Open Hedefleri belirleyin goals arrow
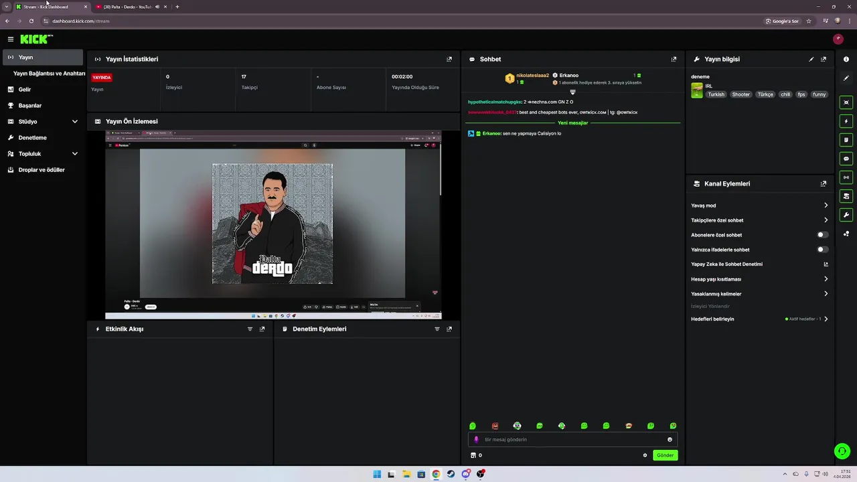Viewport: 857px width, 482px height. (826, 319)
